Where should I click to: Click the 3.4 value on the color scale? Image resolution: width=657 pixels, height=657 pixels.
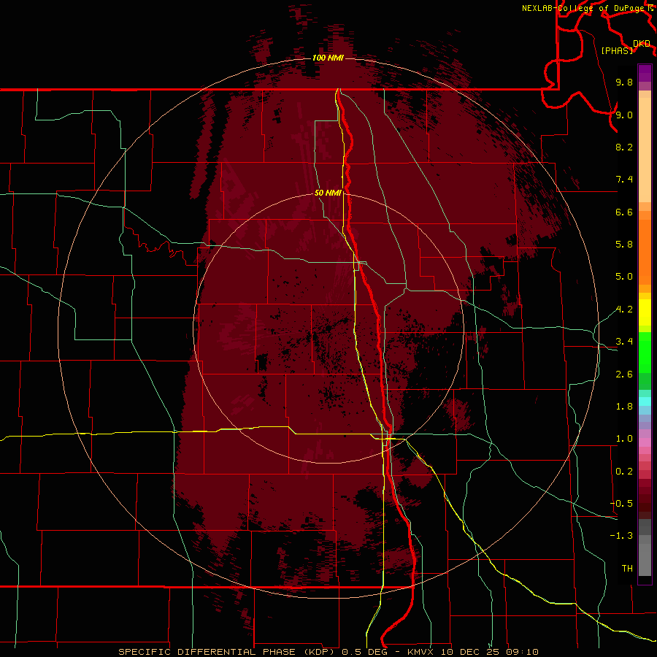pyautogui.click(x=624, y=342)
